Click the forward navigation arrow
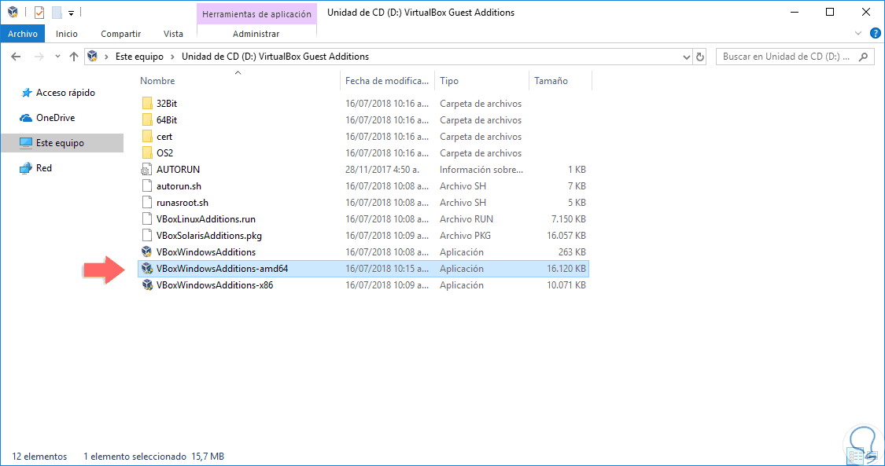Screen dimensions: 885x466 pyautogui.click(x=39, y=57)
